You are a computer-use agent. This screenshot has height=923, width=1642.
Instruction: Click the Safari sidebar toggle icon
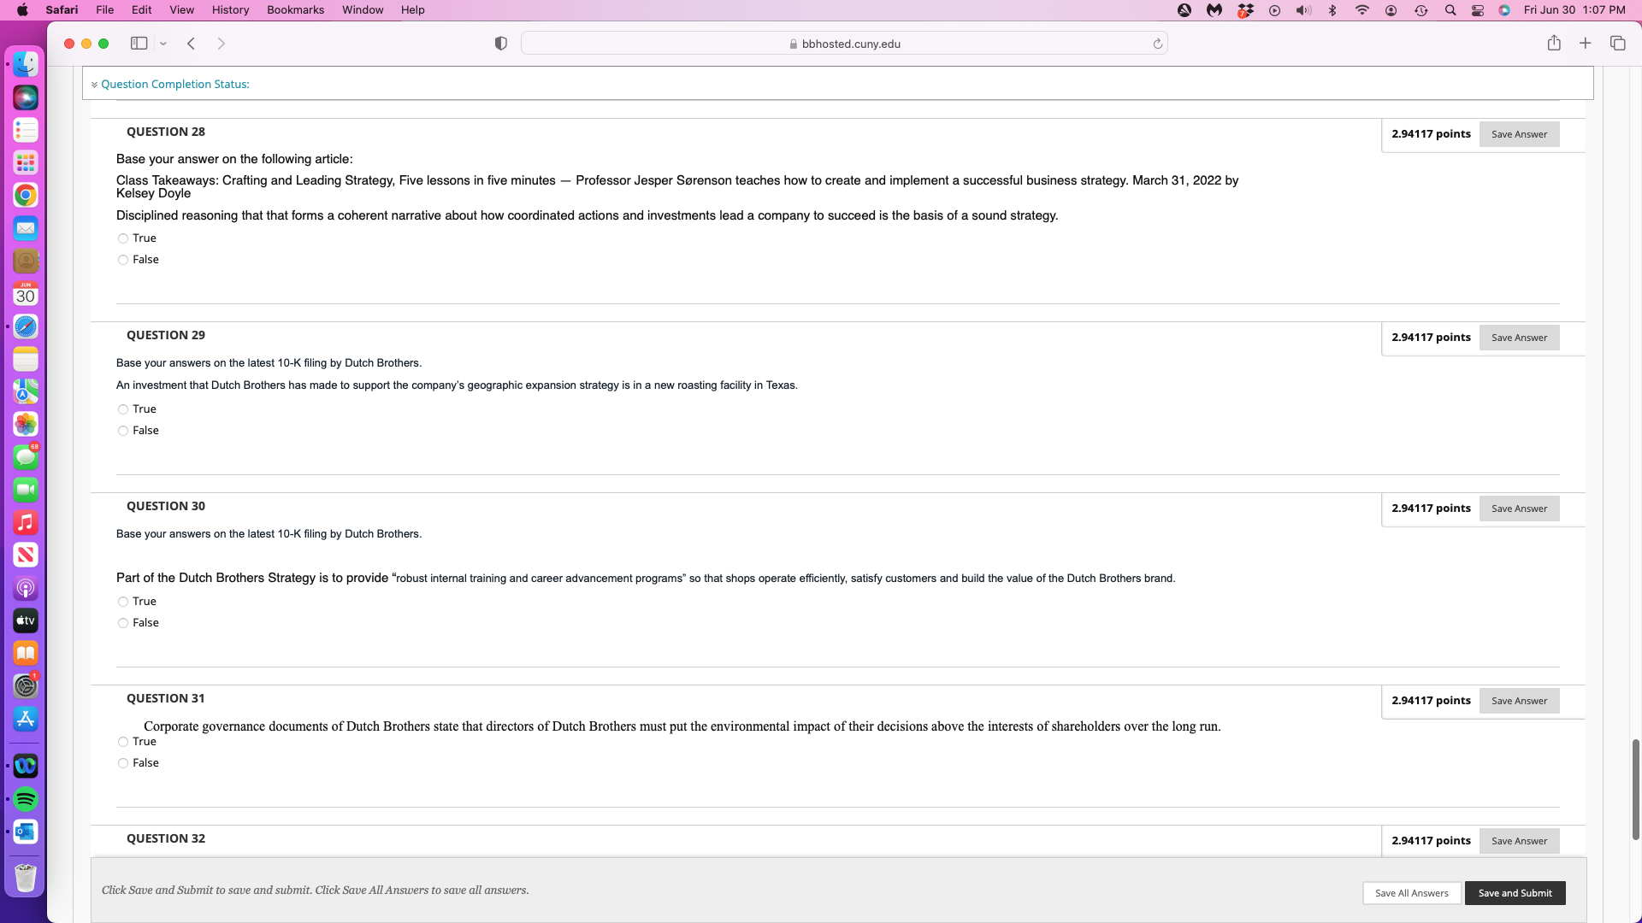point(139,44)
